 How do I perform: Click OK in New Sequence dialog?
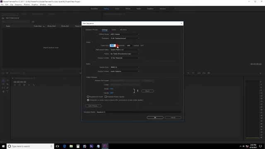[x=155, y=118]
